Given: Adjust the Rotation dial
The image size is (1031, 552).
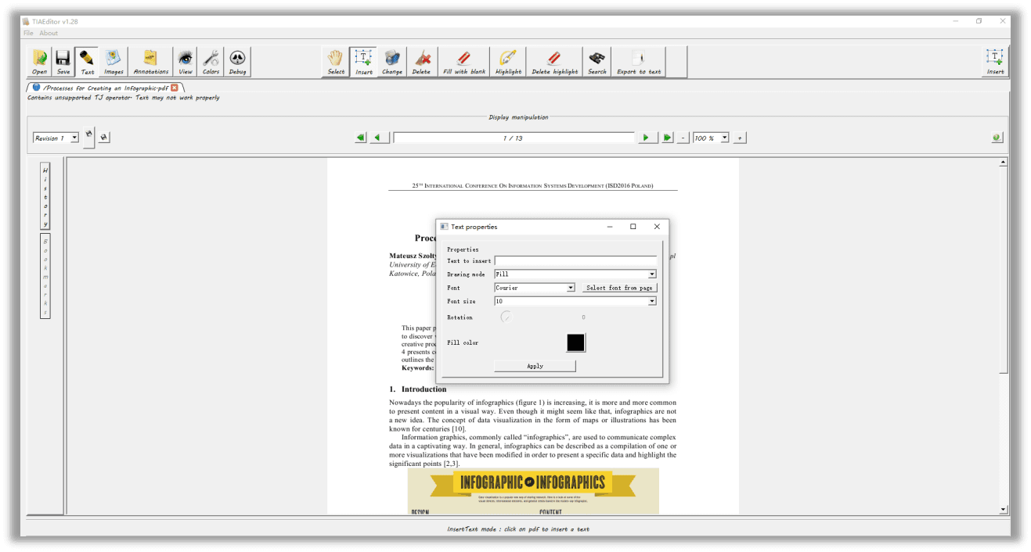Looking at the screenshot, I should pos(506,317).
